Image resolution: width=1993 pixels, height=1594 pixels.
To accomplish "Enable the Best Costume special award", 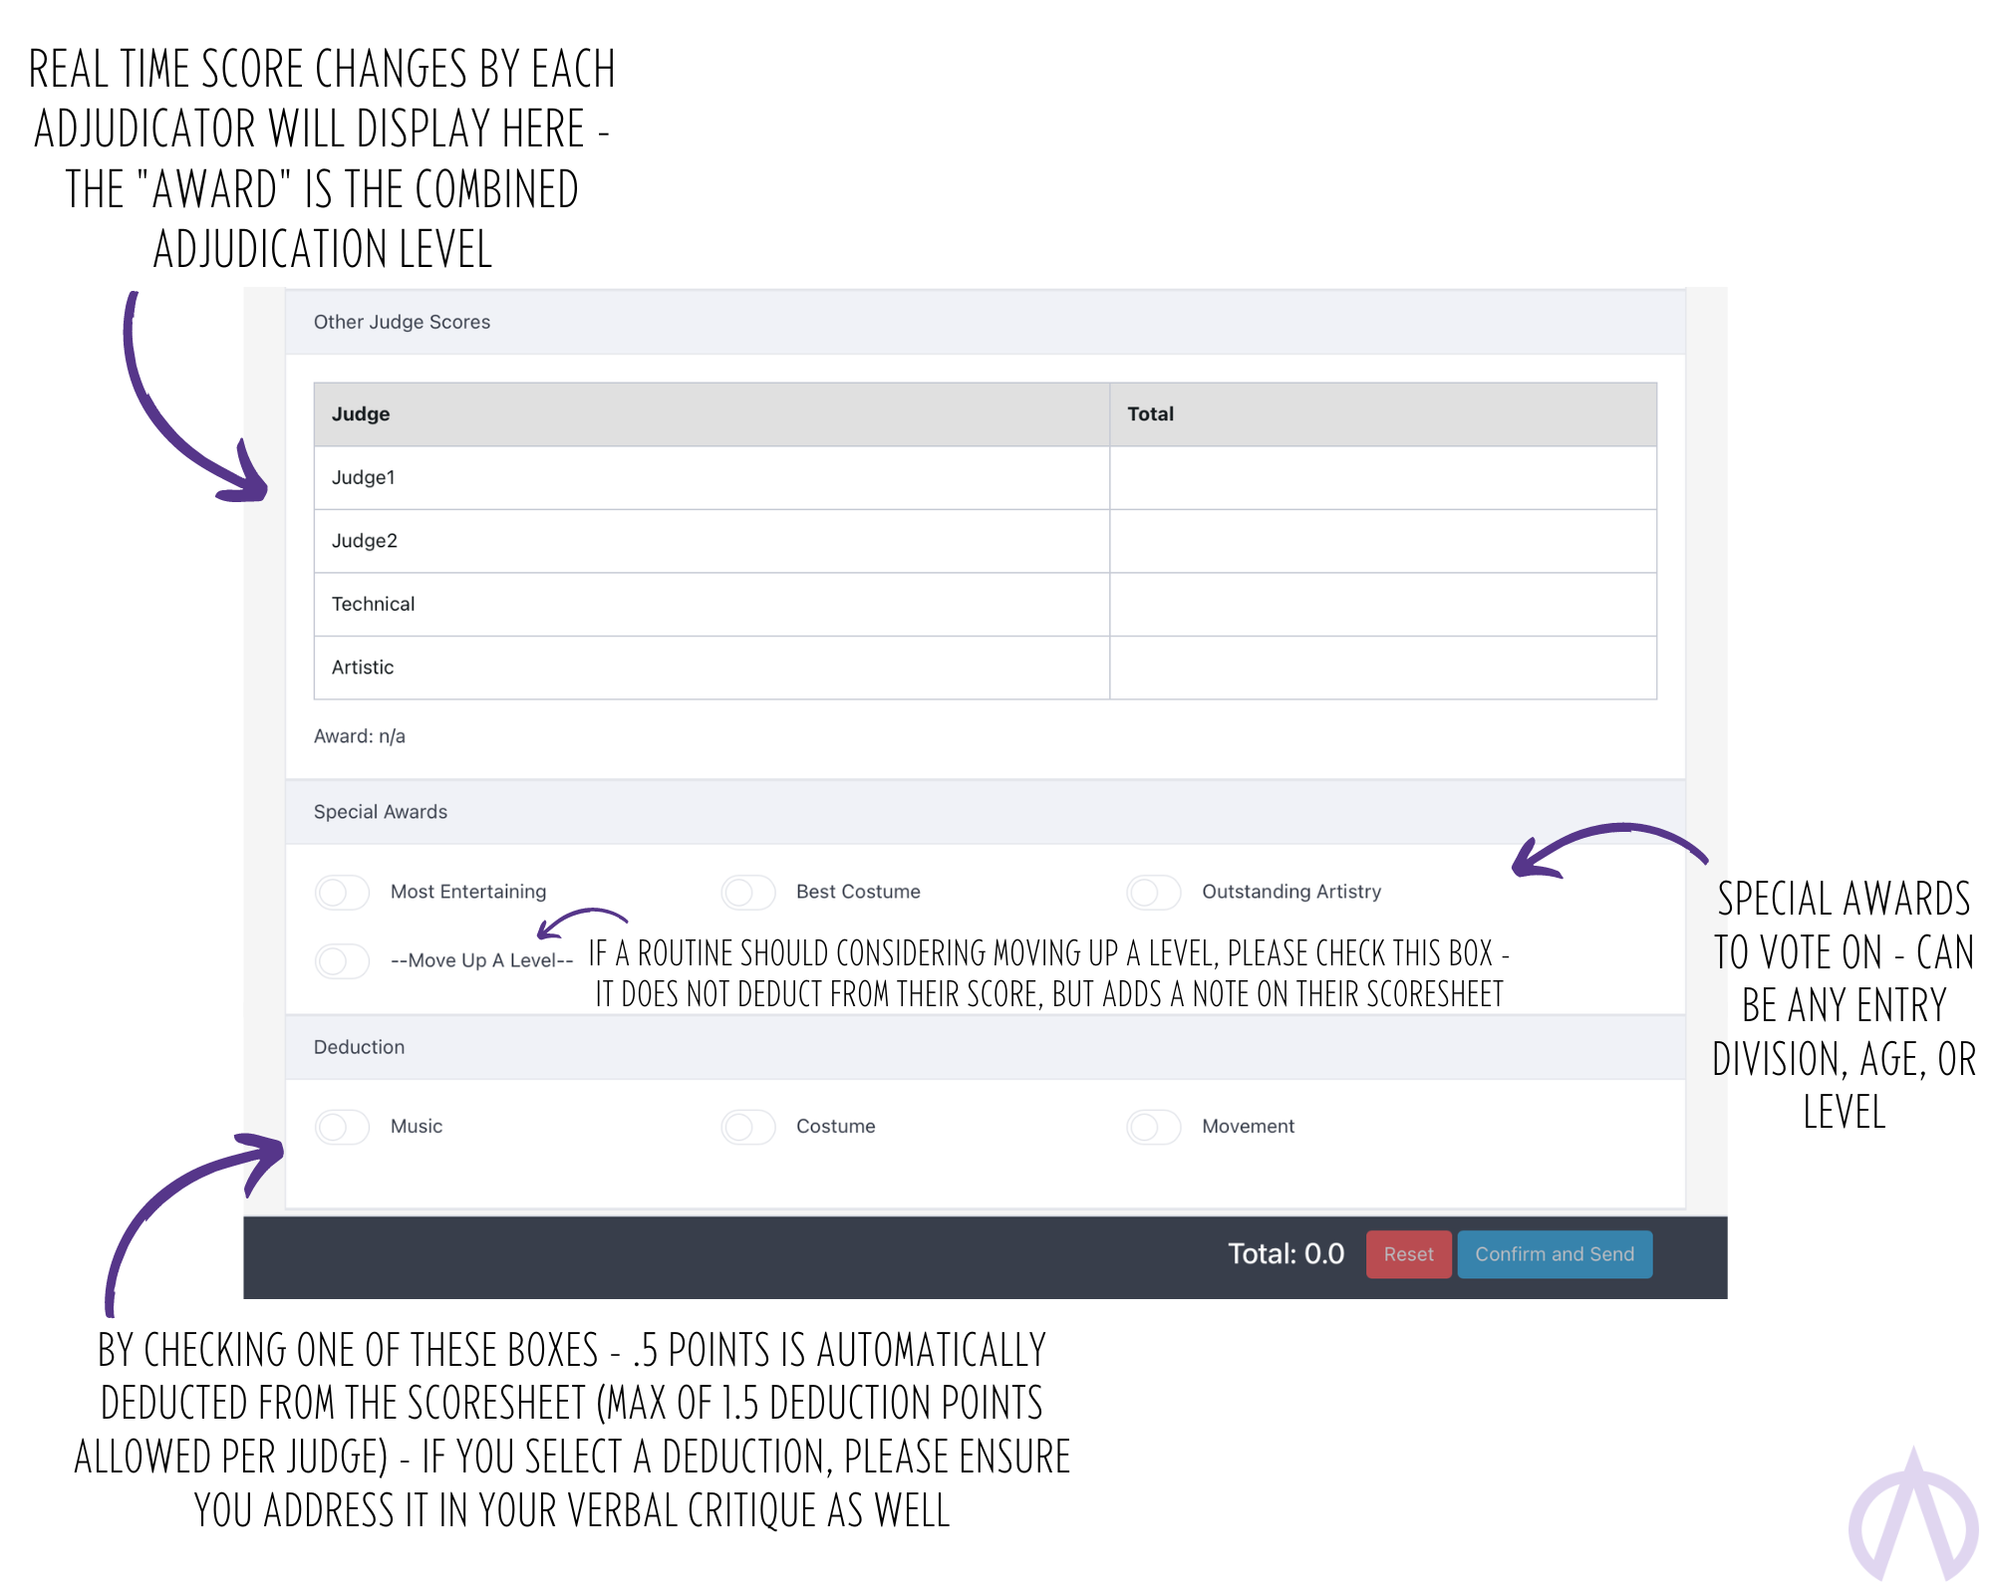I will pyautogui.click(x=748, y=892).
